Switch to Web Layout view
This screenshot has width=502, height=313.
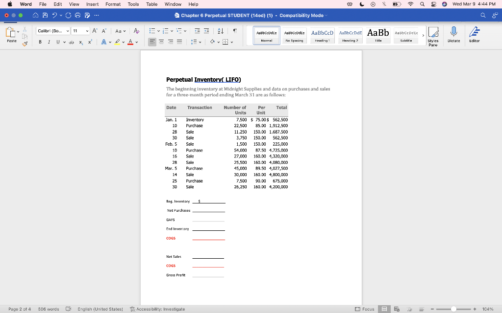(x=397, y=309)
